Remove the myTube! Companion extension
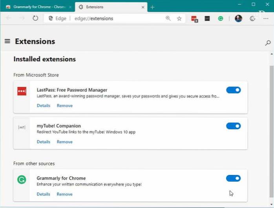 64,142
